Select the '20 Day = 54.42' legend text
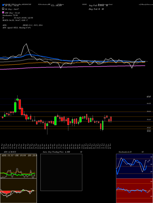This screenshot has width=153, height=203. pos(12,6)
